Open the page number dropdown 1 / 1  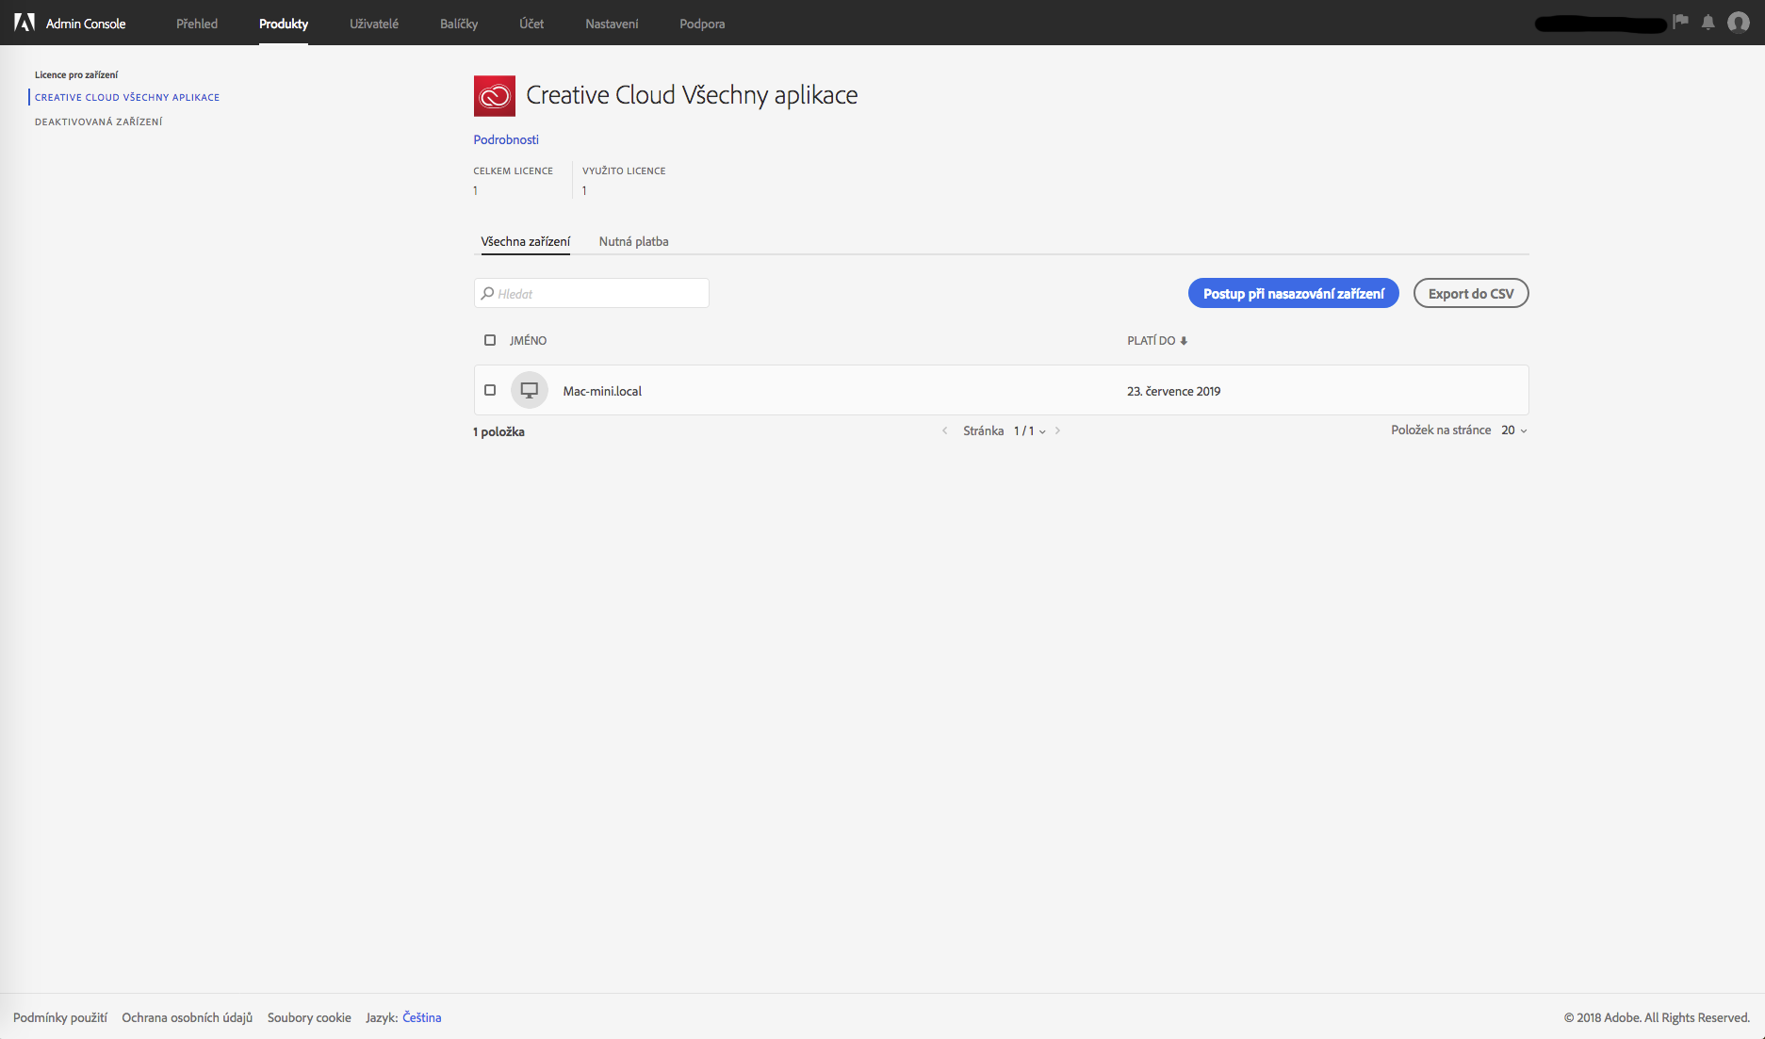coord(1030,430)
